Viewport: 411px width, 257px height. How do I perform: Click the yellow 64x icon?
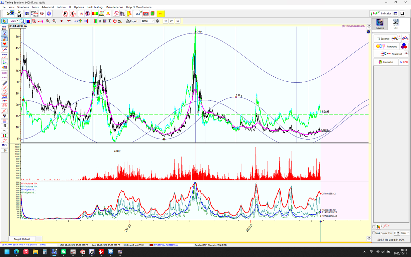(x=161, y=14)
